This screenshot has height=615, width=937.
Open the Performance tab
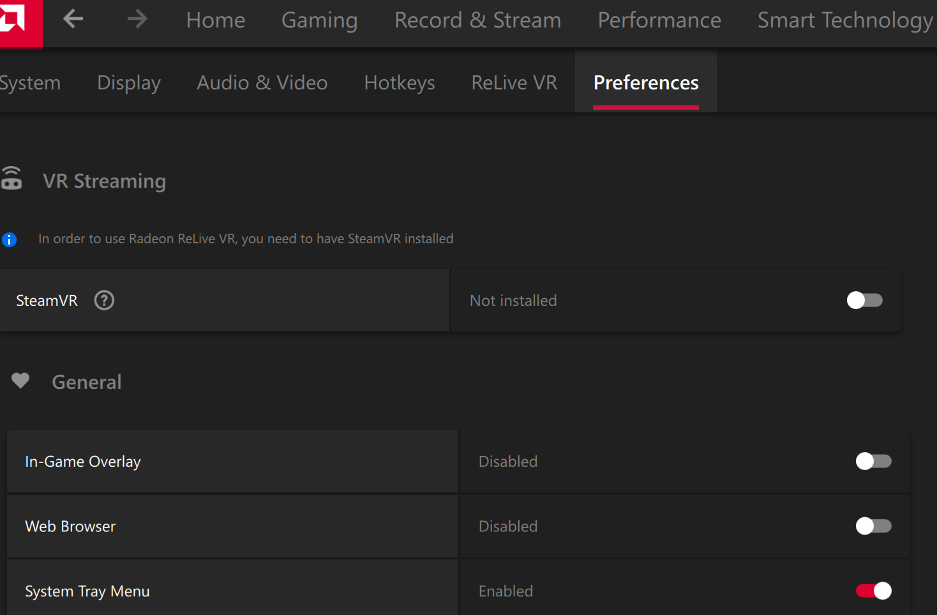[x=659, y=20]
